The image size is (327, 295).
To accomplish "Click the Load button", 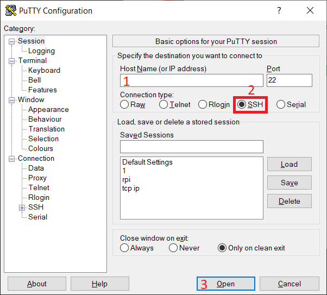I will click(290, 164).
